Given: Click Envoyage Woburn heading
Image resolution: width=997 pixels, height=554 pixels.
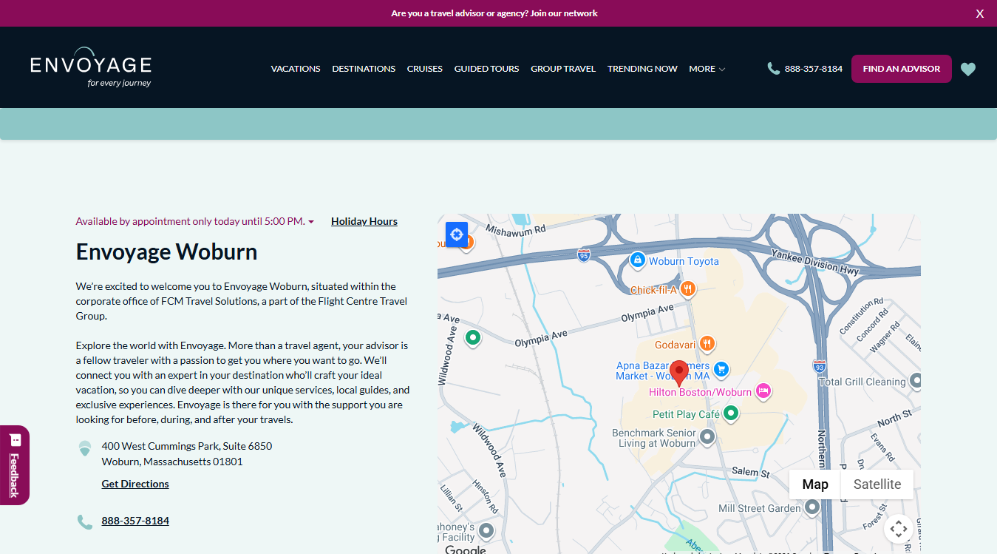Looking at the screenshot, I should (167, 251).
